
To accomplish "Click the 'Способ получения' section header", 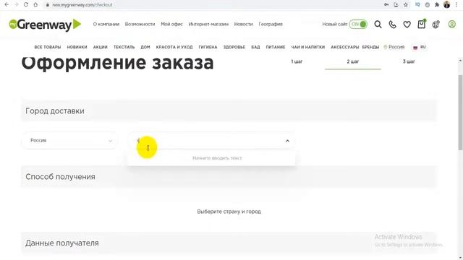I will (x=229, y=177).
